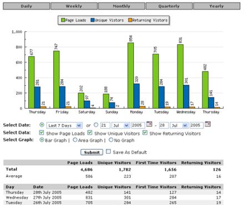Switch to the Weekly tab
Viewport: 244px width, 205px height.
pos(74,6)
